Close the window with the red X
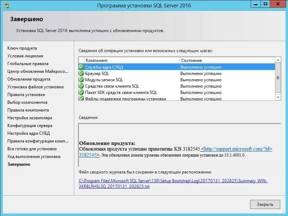 (x=278, y=4)
